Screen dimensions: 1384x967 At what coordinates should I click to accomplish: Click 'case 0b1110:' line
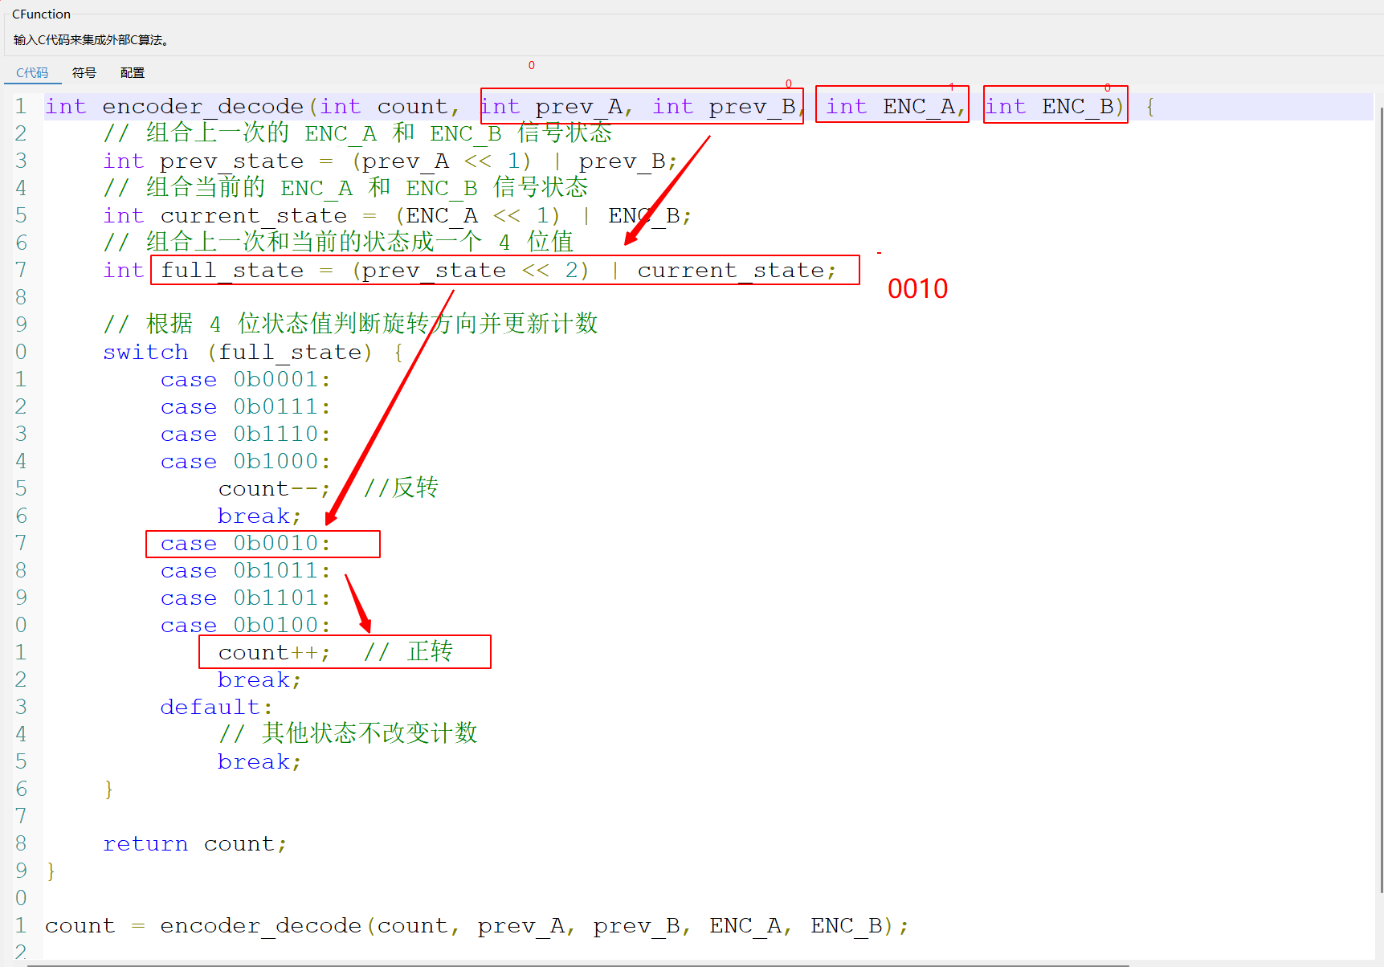pos(245,435)
